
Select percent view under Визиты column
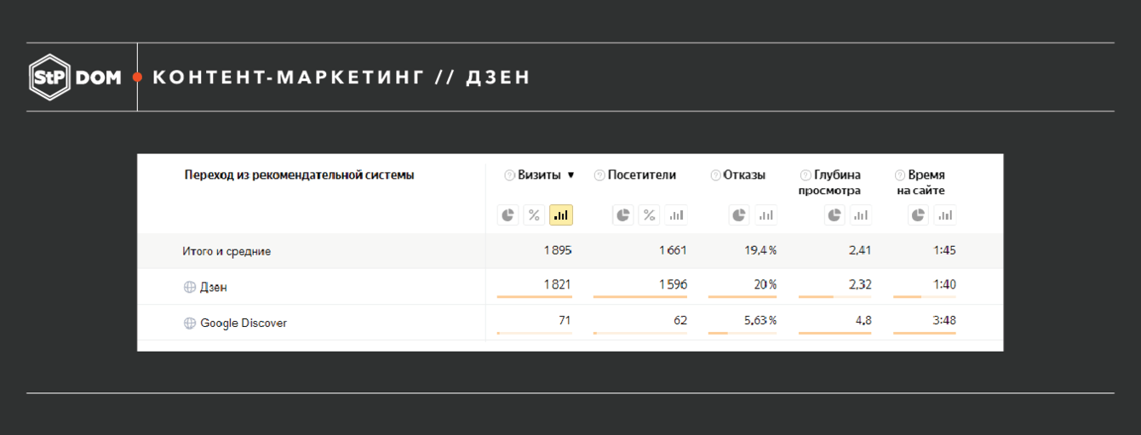tap(534, 215)
